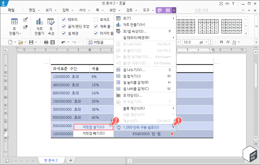260x165 pixels.
Task: Expand the 편집 menu dropdown arrow
Action: pos(39,10)
